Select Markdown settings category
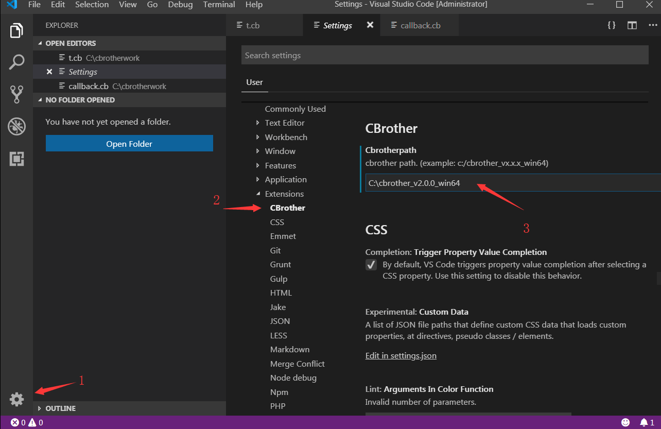Screen dimensions: 661x429 click(x=290, y=350)
